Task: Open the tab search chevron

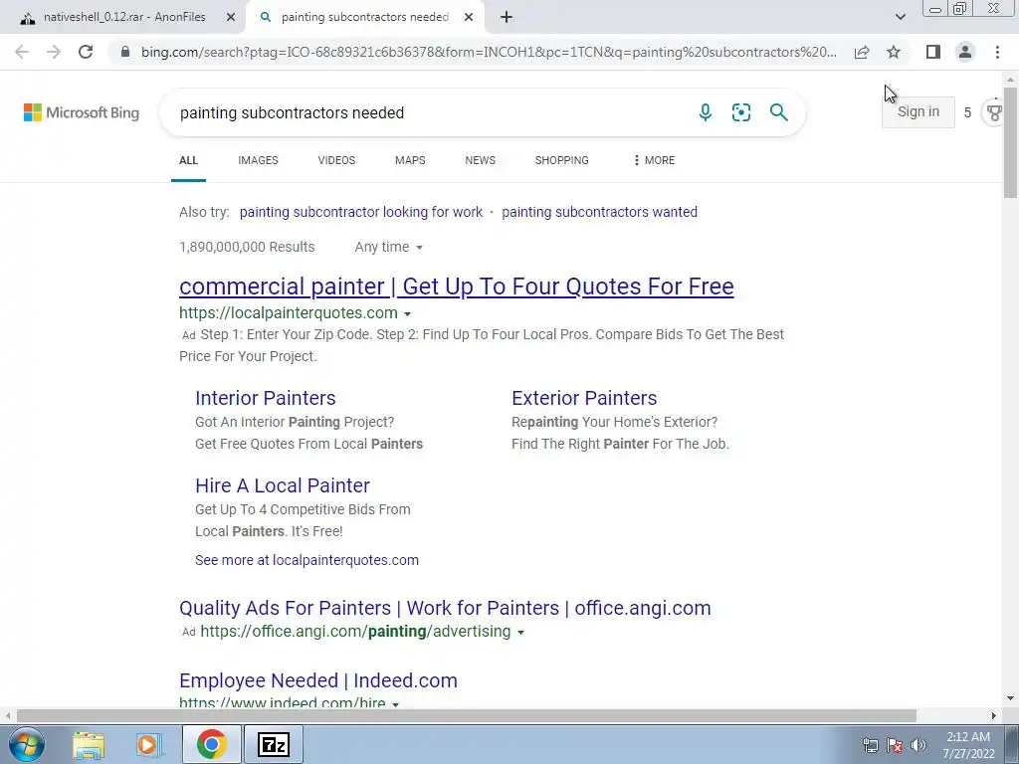Action: point(900,18)
